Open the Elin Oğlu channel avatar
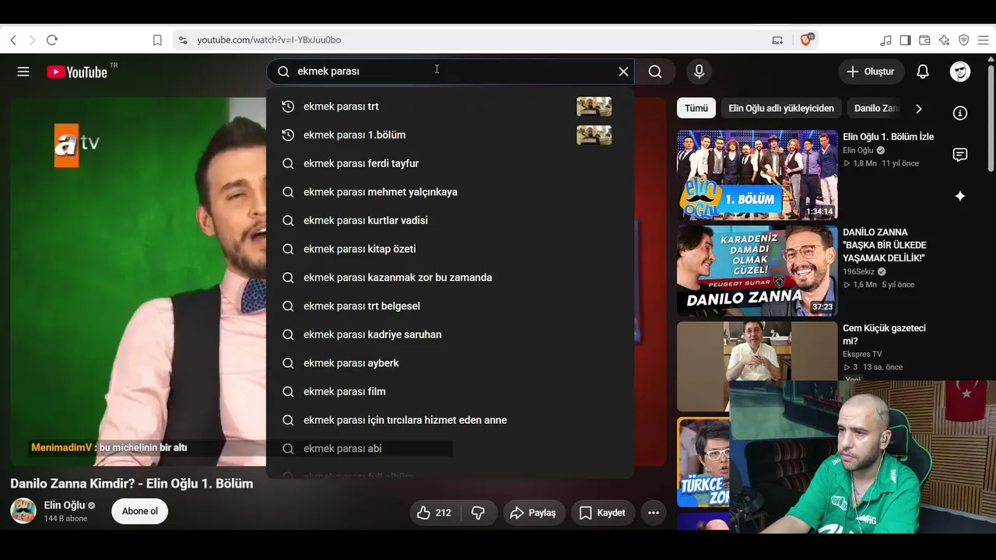This screenshot has height=560, width=996. 23,511
